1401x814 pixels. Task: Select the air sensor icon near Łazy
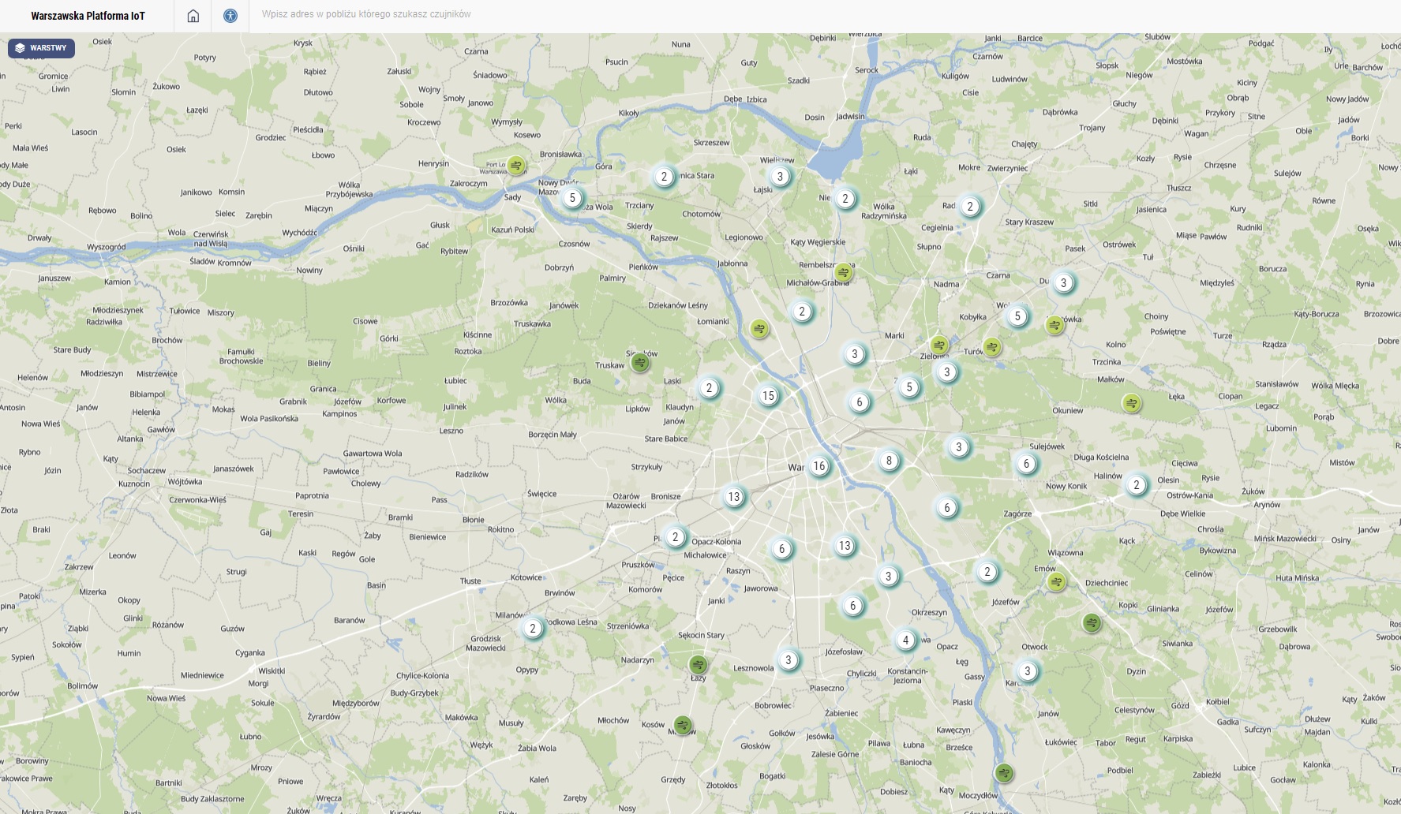pos(698,664)
